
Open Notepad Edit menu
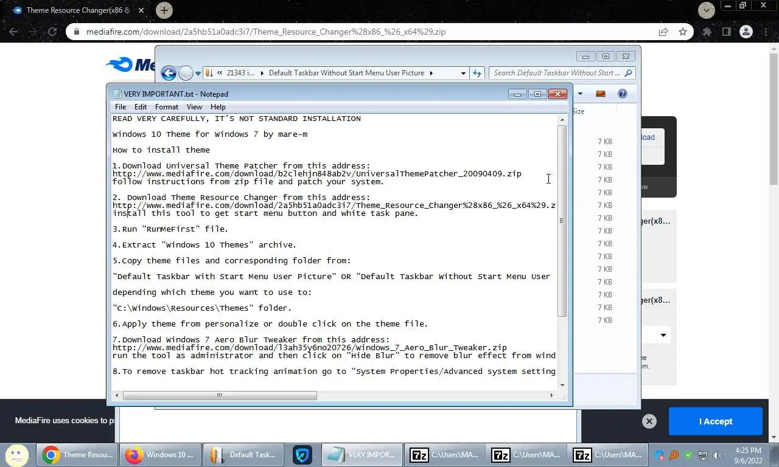(x=141, y=107)
